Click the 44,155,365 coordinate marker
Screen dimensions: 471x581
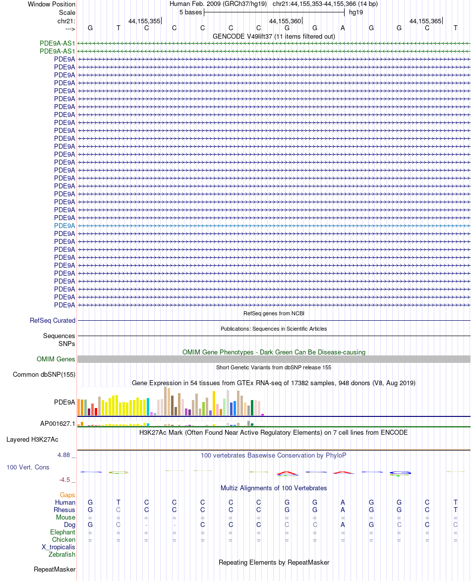[425, 21]
